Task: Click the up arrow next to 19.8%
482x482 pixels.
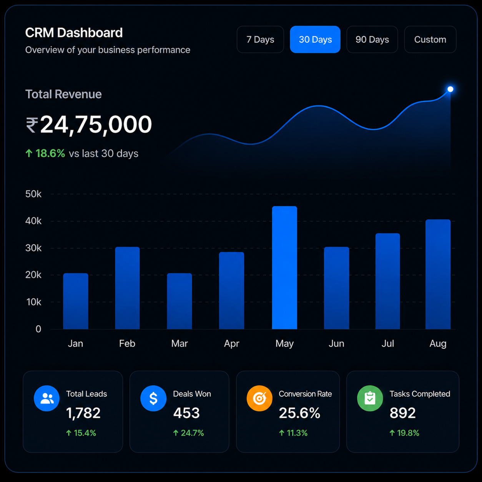Action: [x=392, y=433]
